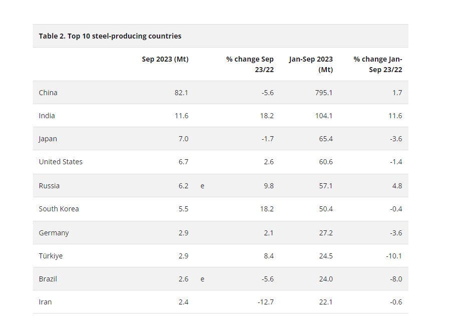Click the "e" estimate marker in Russia's row
471x323 pixels.
coord(202,186)
